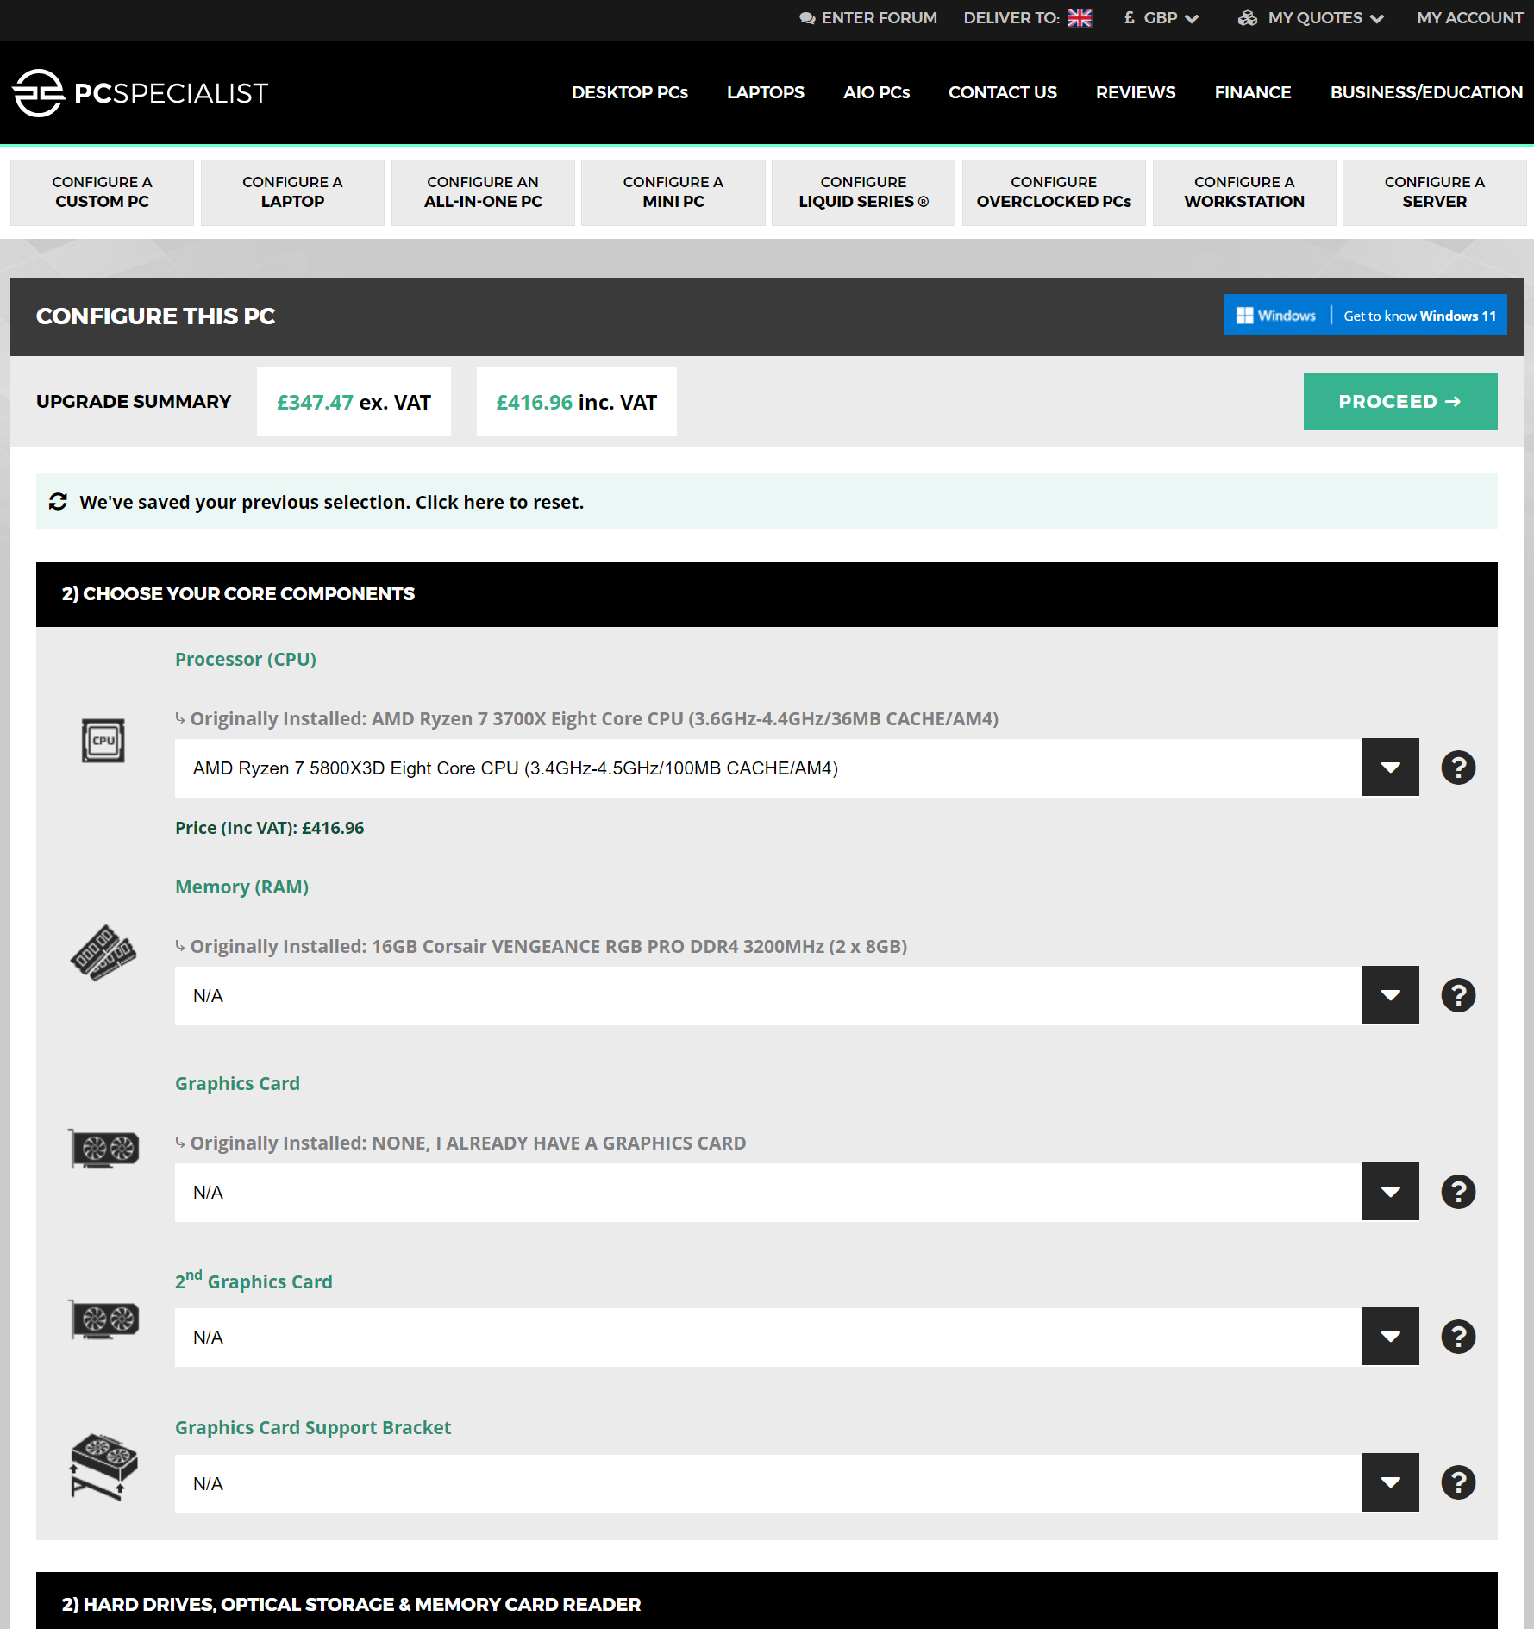Expand the Support Bracket dropdown arrow
This screenshot has height=1629, width=1534.
[x=1390, y=1482]
